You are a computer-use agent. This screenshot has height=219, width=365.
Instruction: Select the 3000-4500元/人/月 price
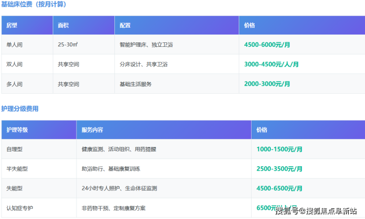(271, 64)
